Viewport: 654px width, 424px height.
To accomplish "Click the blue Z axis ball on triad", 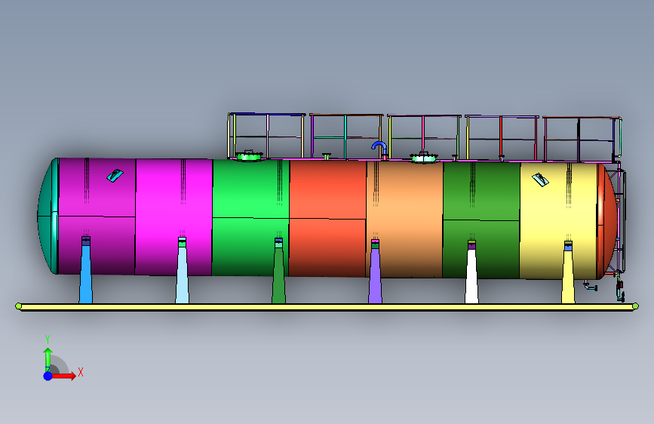I will coord(48,376).
